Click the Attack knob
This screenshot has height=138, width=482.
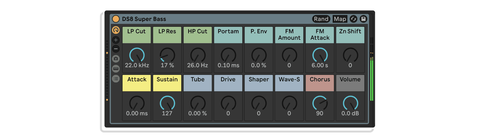pyautogui.click(x=137, y=103)
